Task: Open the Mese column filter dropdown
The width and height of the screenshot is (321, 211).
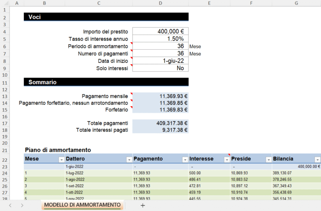Action: tap(61, 160)
